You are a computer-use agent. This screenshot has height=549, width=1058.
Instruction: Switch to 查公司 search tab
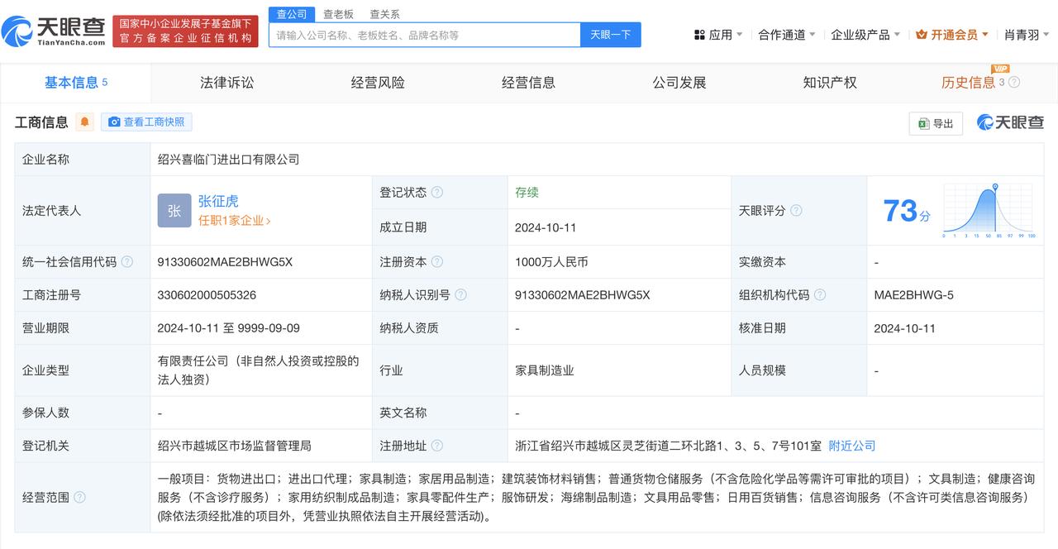click(292, 14)
